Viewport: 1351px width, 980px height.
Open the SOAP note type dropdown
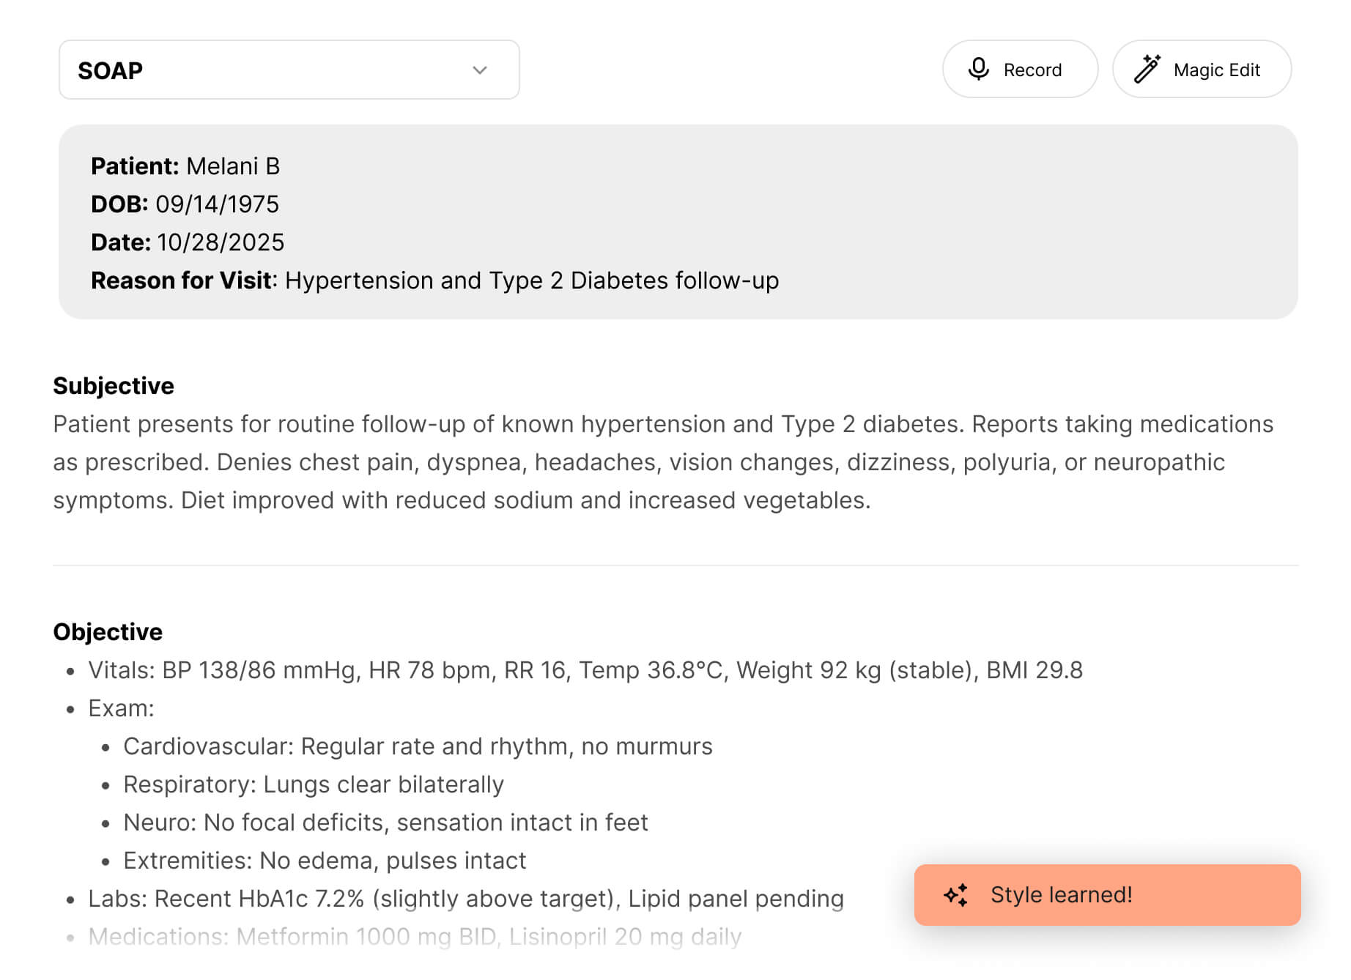(289, 70)
